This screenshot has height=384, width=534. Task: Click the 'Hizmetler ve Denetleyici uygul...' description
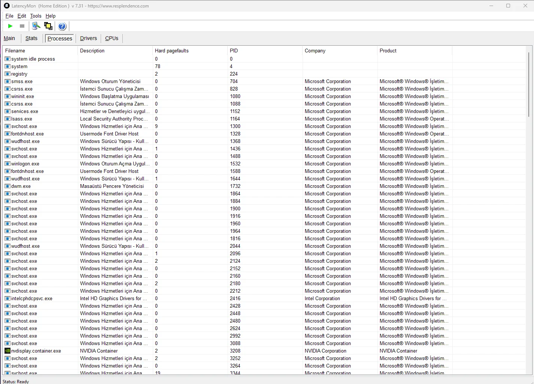click(115, 111)
